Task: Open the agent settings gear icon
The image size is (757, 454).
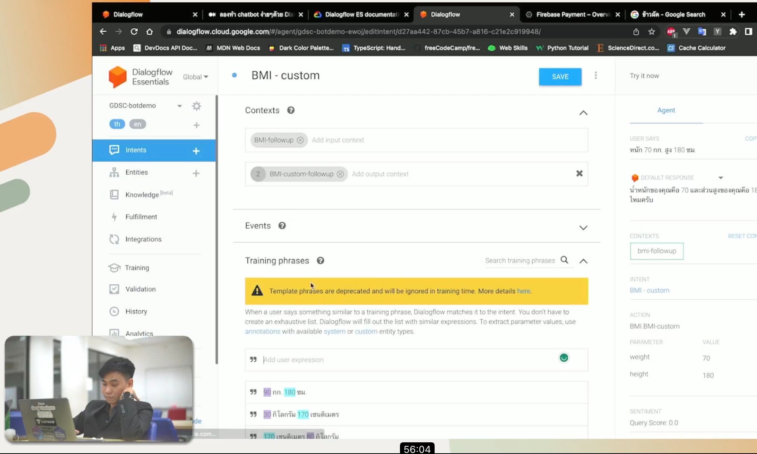Action: [x=196, y=106]
